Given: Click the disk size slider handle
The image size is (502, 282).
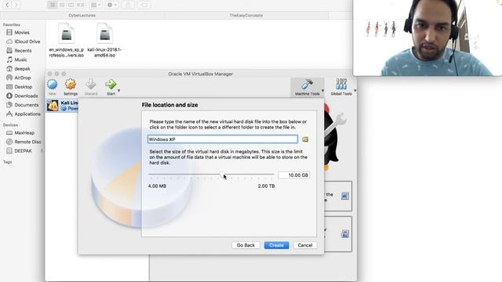Looking at the screenshot, I should (x=222, y=174).
